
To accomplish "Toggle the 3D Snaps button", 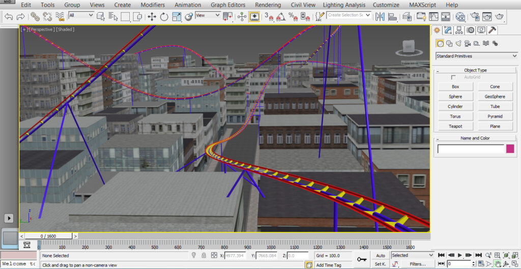I will pos(269,16).
